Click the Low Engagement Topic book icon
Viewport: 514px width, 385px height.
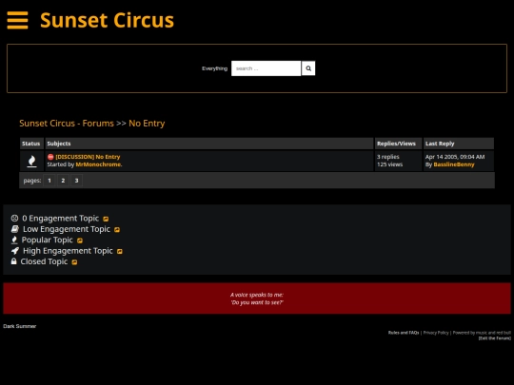click(x=15, y=229)
